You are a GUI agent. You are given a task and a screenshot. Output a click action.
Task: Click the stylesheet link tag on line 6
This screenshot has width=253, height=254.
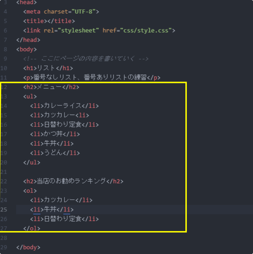[x=99, y=31]
